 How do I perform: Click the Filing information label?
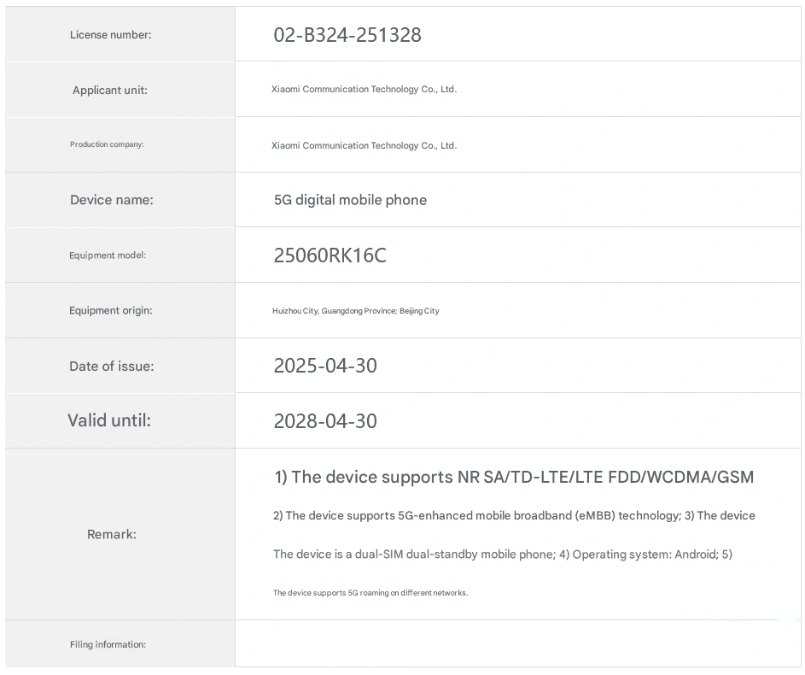coord(108,644)
